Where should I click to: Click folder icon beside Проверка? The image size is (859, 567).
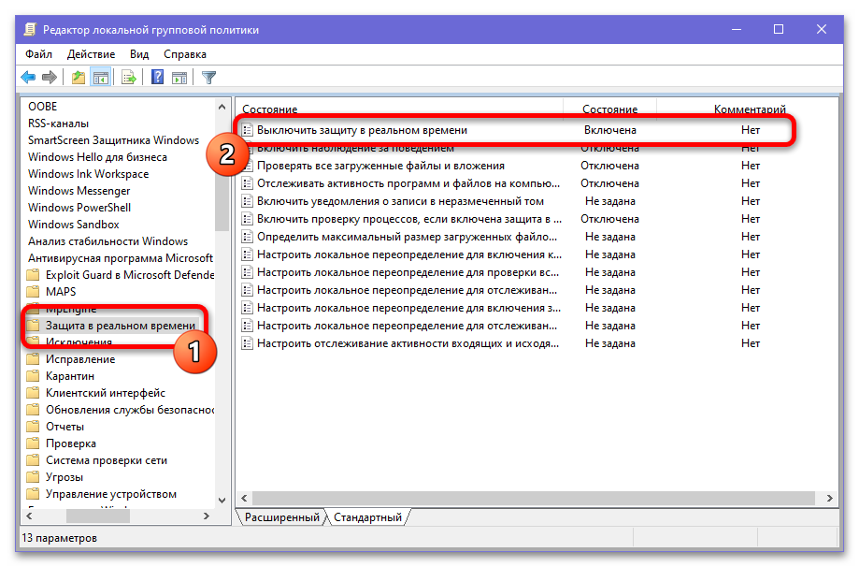click(34, 443)
